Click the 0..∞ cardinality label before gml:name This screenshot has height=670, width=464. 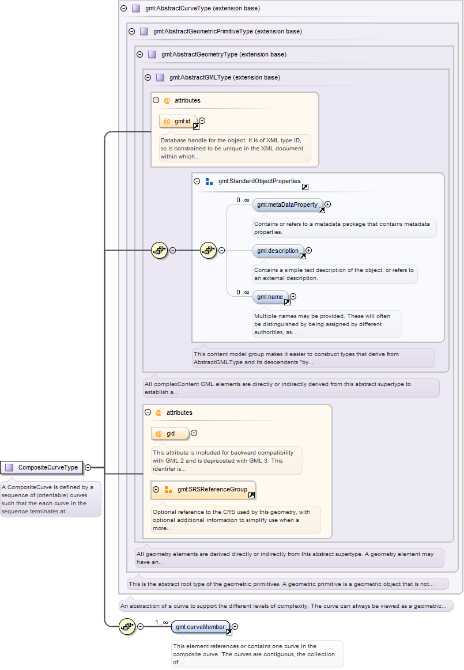[243, 292]
